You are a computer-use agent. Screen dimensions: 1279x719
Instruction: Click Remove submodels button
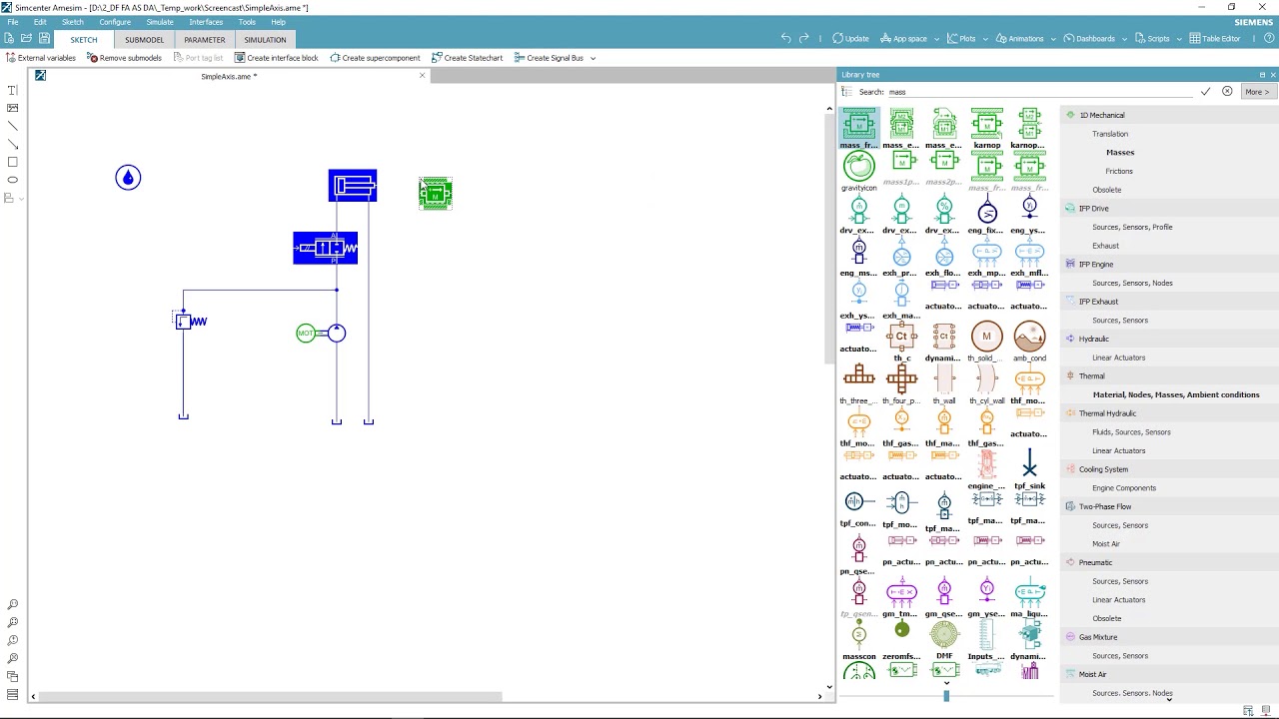pos(125,58)
